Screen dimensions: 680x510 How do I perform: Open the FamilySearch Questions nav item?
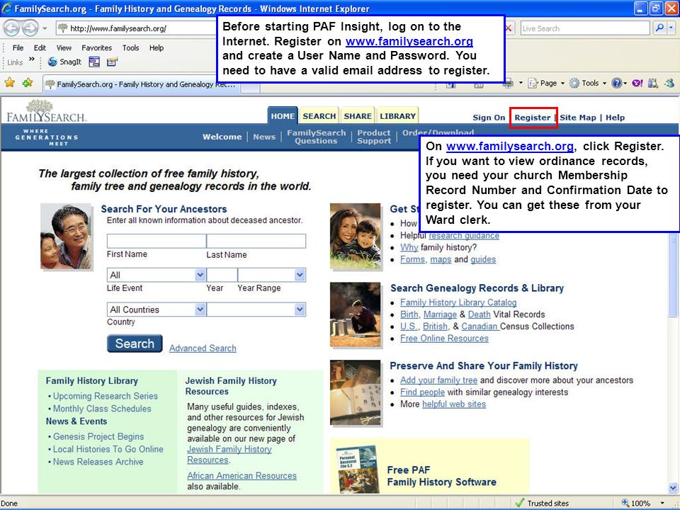click(x=316, y=137)
